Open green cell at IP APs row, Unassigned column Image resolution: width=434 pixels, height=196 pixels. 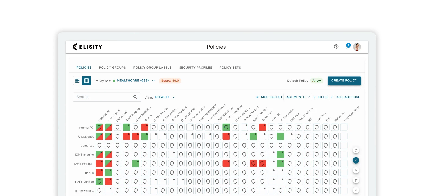[x=108, y=172]
